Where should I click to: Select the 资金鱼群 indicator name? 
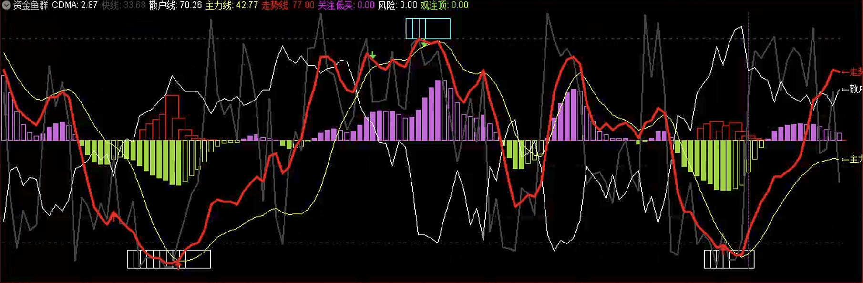[31, 5]
